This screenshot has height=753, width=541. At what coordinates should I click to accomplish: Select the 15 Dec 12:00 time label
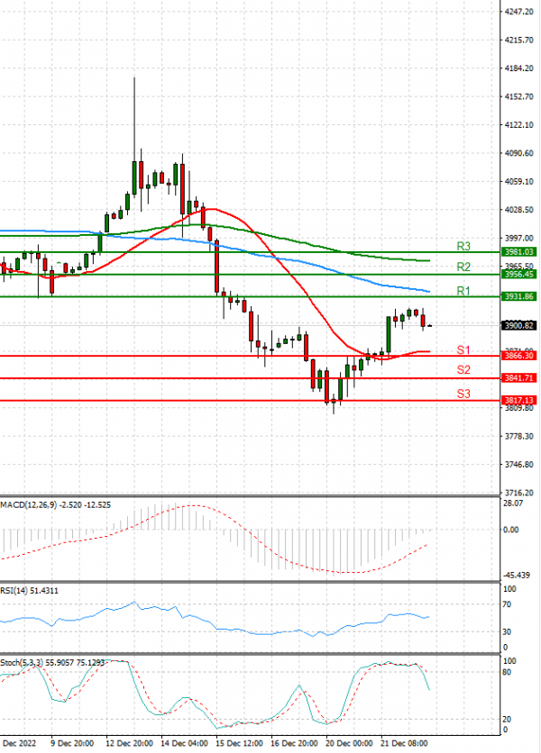pyautogui.click(x=241, y=745)
